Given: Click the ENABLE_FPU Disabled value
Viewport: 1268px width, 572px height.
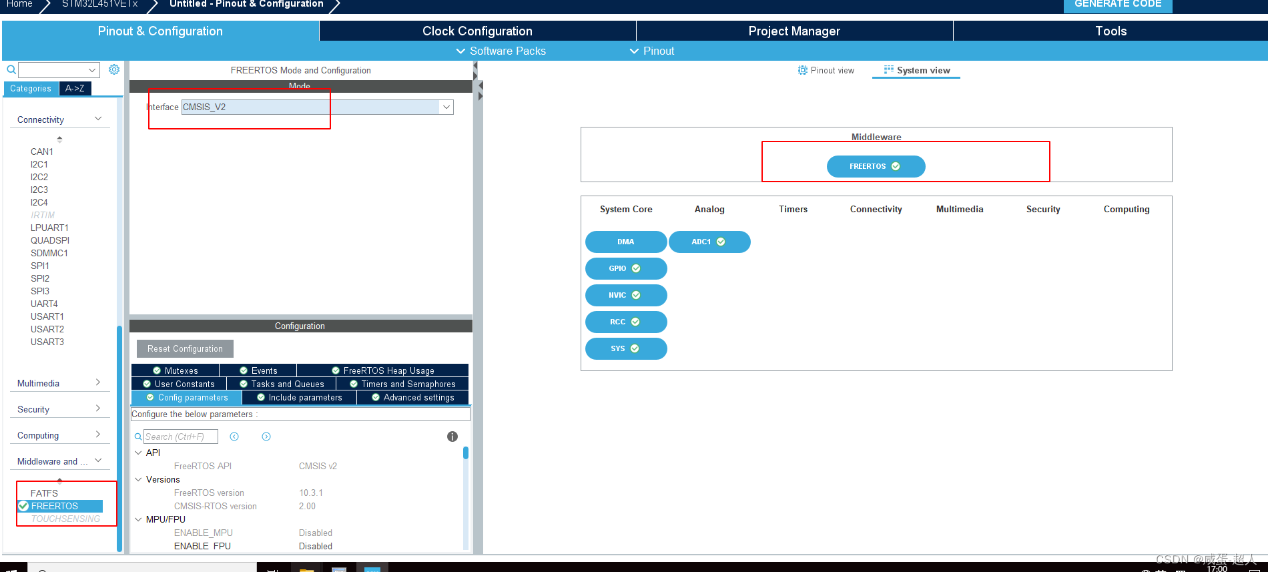Looking at the screenshot, I should [316, 546].
